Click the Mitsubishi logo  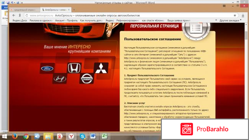pyautogui.click(x=101, y=68)
